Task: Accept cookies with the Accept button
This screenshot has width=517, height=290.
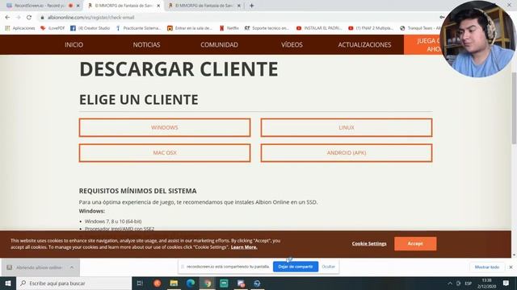Action: coord(415,243)
